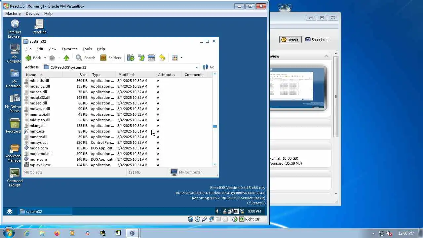This screenshot has width=423, height=238.
Task: Sort by the Type column header
Action: tap(102, 75)
